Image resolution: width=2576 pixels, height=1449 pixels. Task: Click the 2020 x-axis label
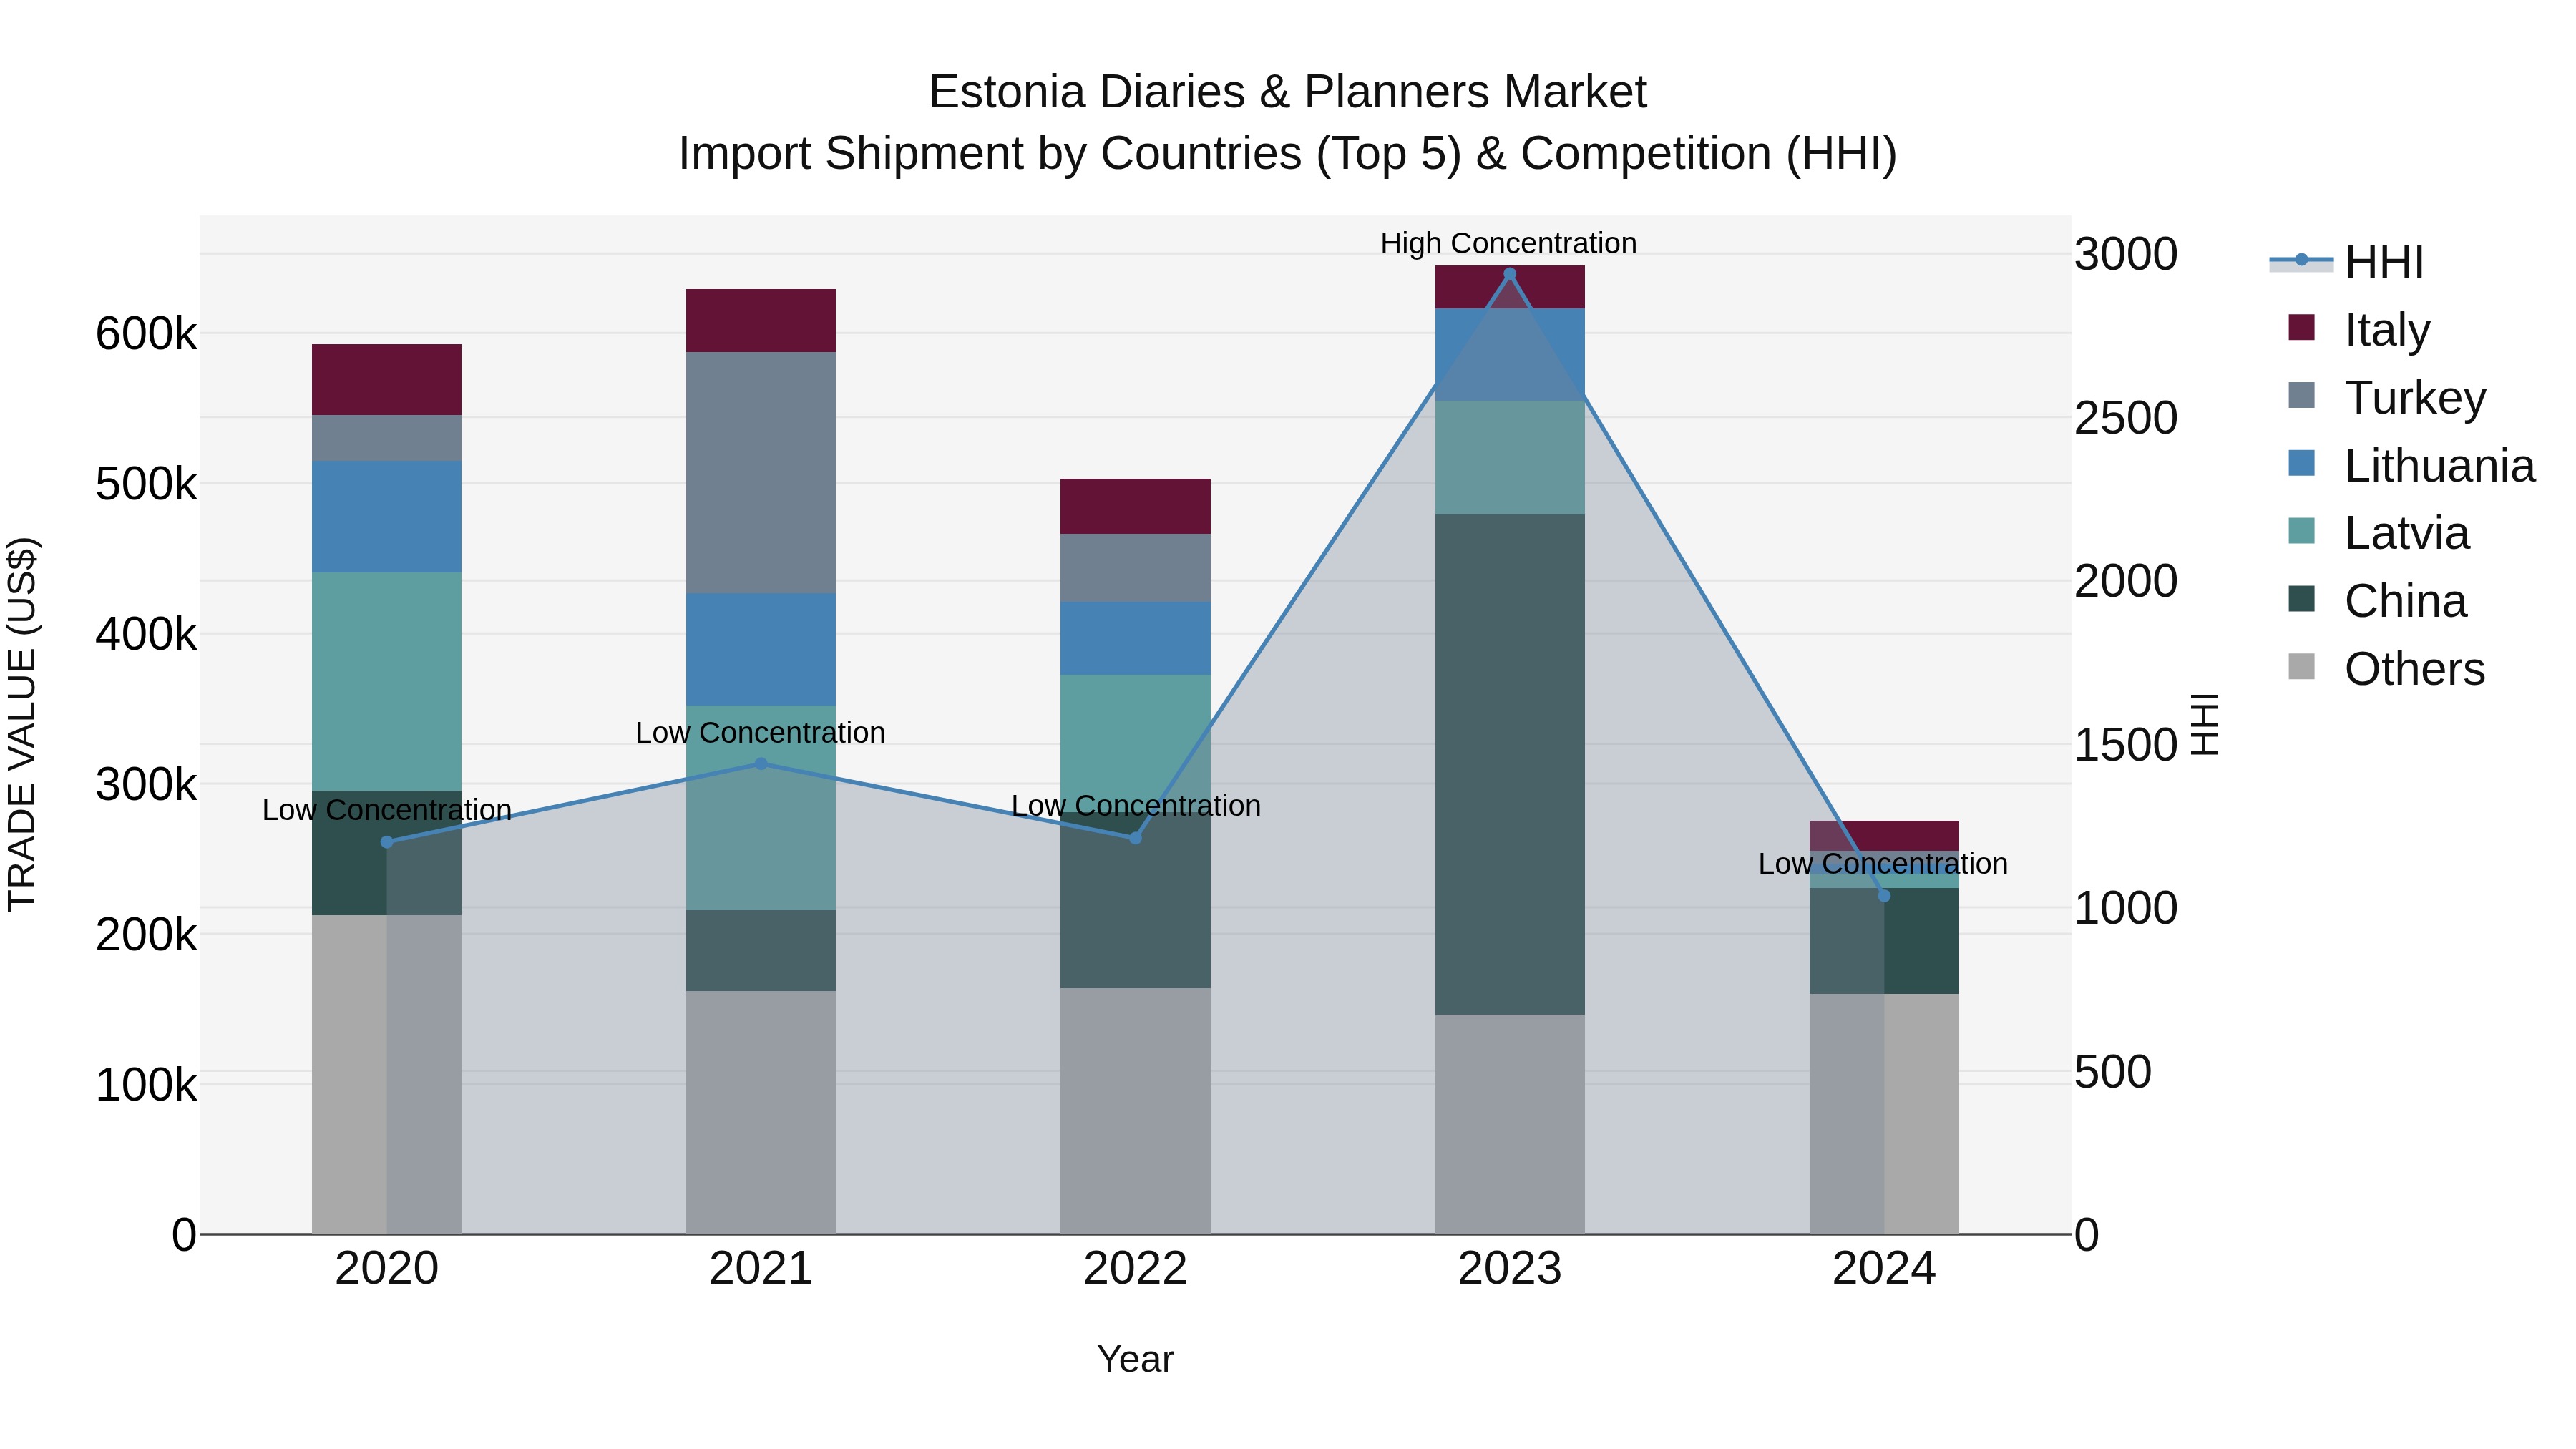(387, 1269)
